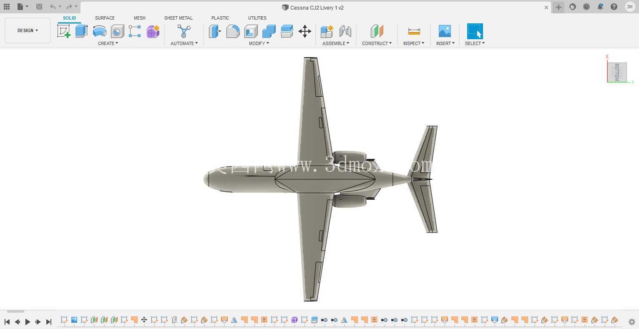
Task: Undo the last action
Action: tap(53, 7)
